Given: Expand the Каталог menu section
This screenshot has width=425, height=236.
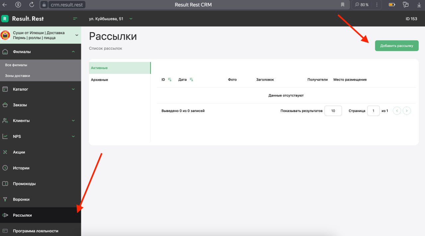Looking at the screenshot, I should coord(73,89).
